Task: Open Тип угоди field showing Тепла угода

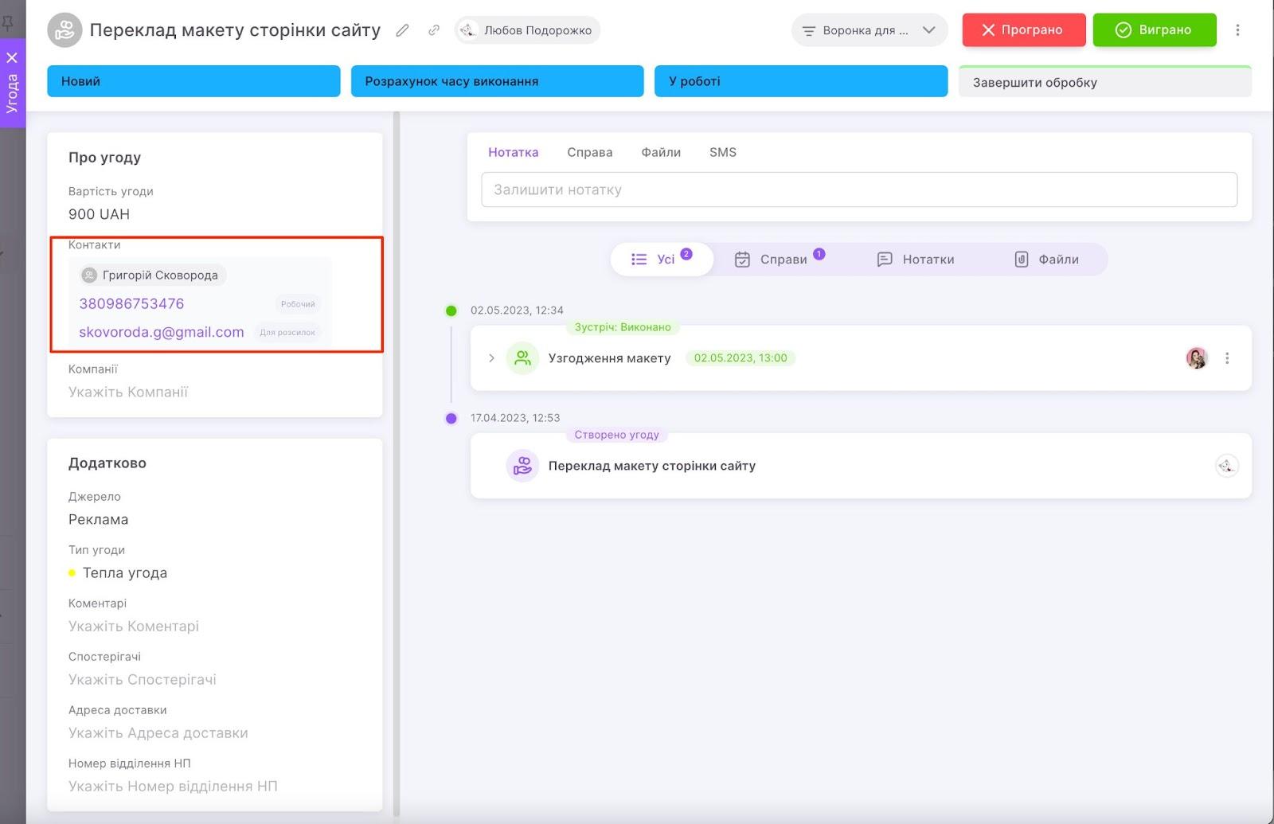Action: (125, 572)
